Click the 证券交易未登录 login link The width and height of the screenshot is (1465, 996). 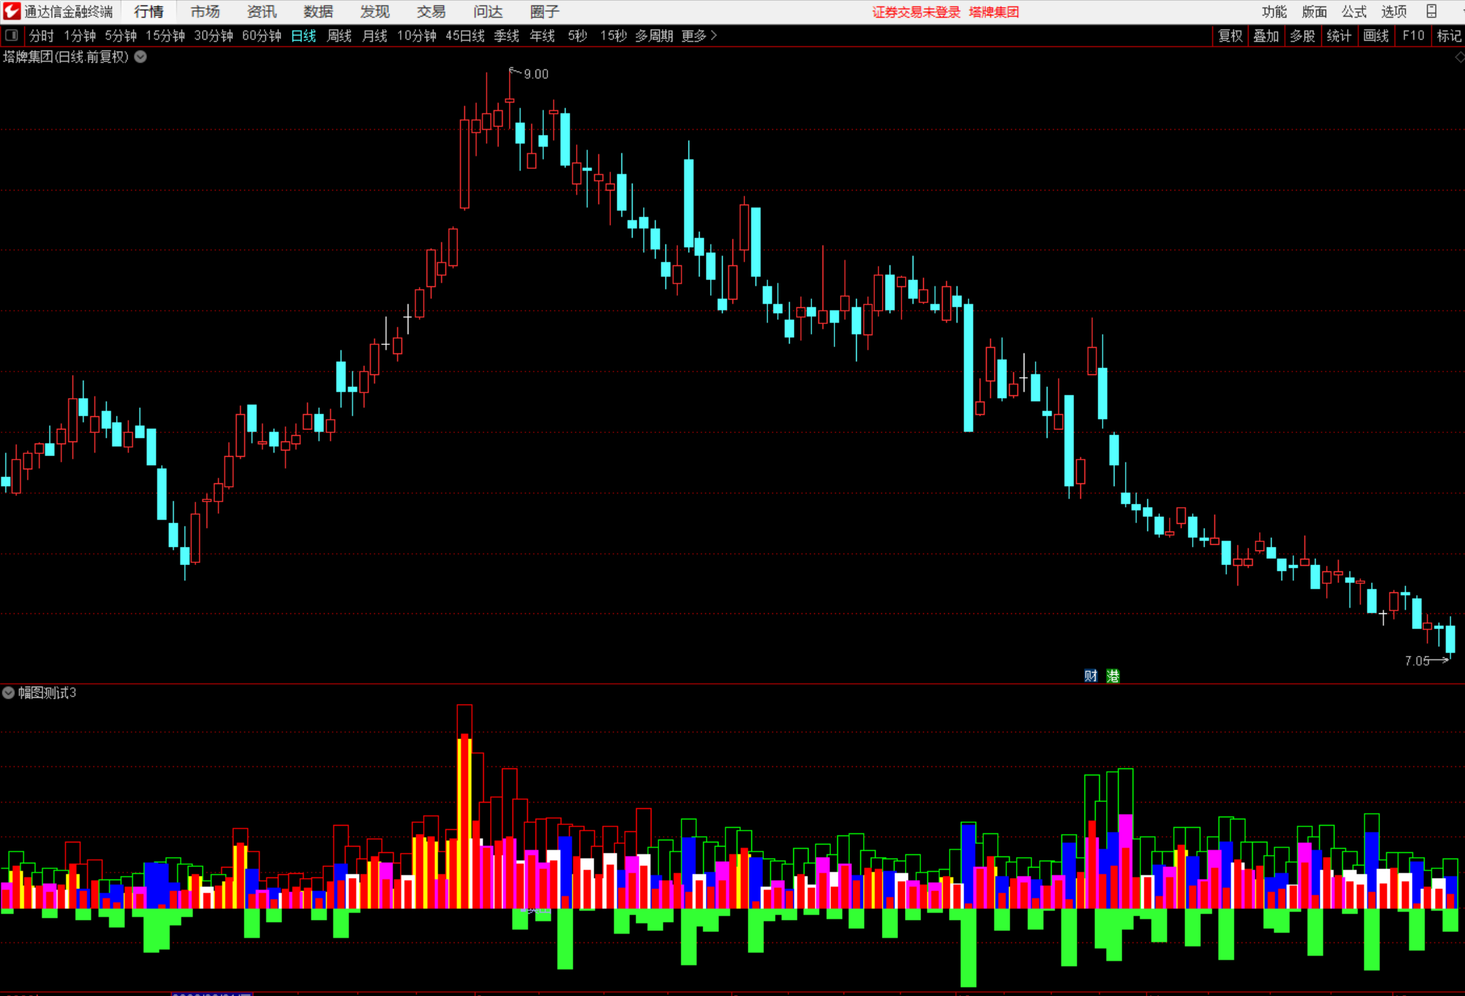[915, 12]
